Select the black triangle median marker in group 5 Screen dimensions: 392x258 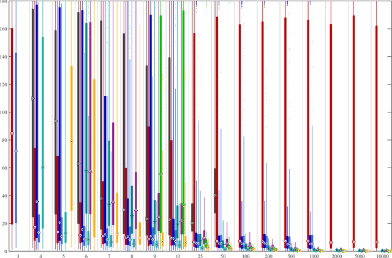56,121
